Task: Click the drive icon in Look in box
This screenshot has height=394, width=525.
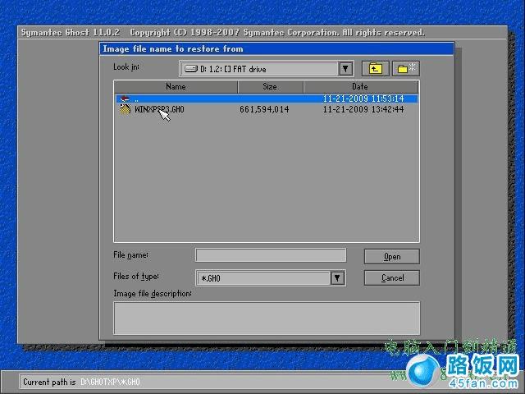Action: tap(191, 69)
